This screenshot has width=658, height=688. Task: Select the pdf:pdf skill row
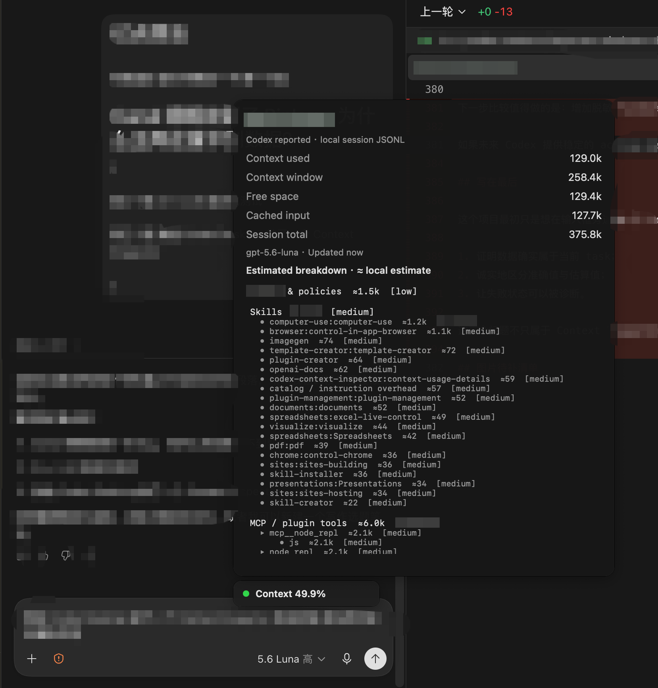(319, 446)
